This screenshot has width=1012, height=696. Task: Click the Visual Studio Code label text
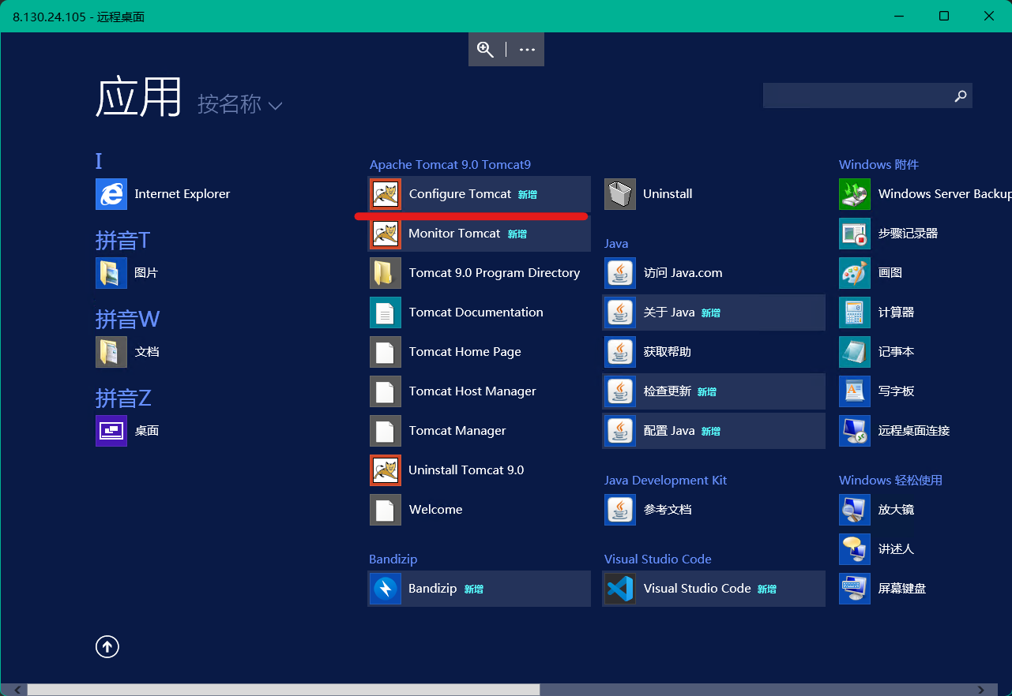tap(697, 589)
